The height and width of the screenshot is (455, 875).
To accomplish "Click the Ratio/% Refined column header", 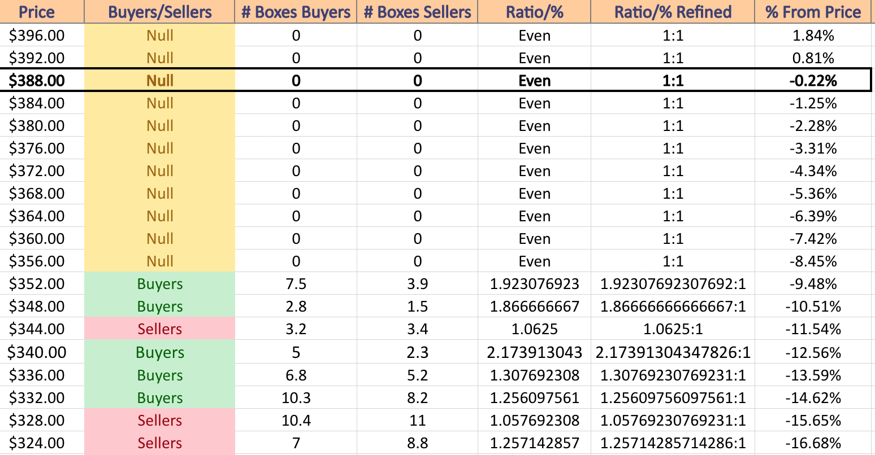I will click(x=673, y=12).
